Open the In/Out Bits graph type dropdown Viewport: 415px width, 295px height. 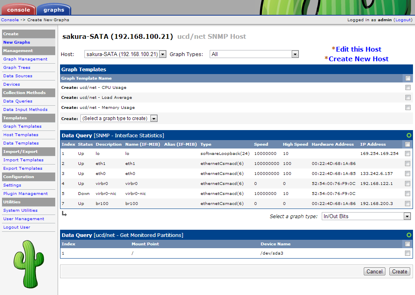pyautogui.click(x=366, y=217)
